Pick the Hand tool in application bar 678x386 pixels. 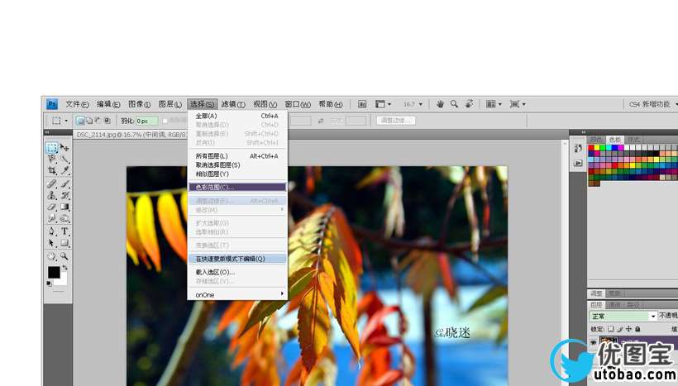tap(440, 104)
